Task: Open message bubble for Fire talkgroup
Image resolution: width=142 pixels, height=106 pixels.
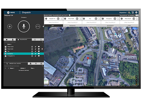Action: coord(39,51)
